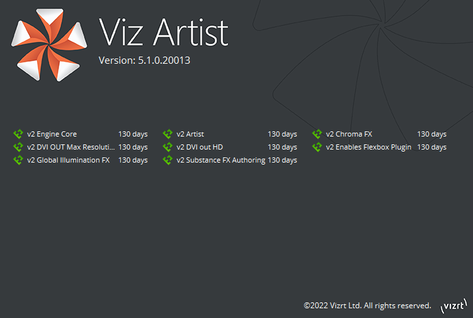Select the icon beside v2 Global Illumination FX

click(18, 160)
